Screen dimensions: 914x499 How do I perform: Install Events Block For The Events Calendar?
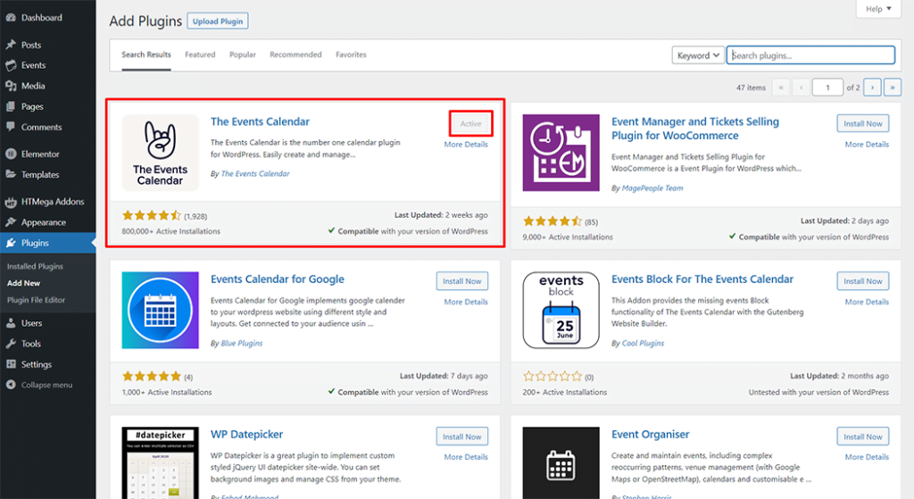point(863,281)
